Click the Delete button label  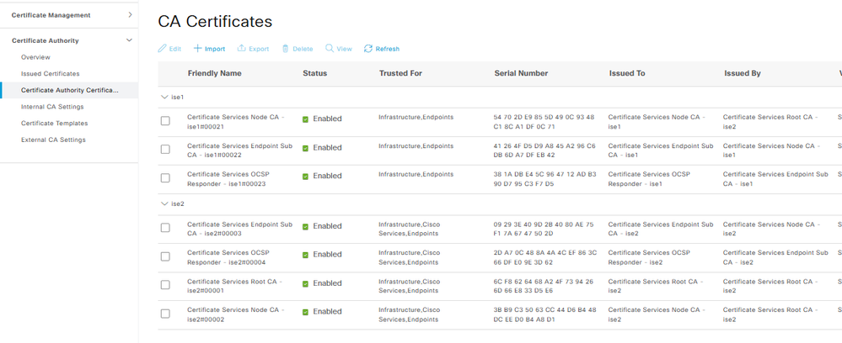303,49
